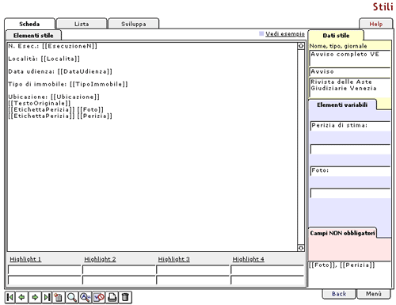Click the second input under Highlight 3

(x=193, y=280)
